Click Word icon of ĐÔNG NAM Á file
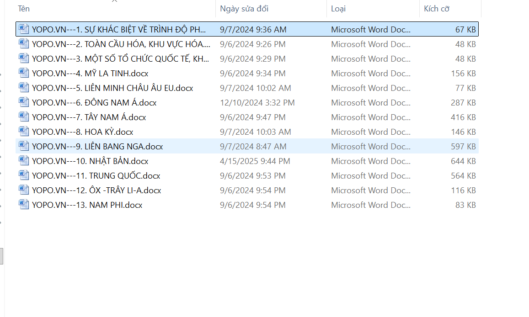The width and height of the screenshot is (529, 317). tap(24, 102)
